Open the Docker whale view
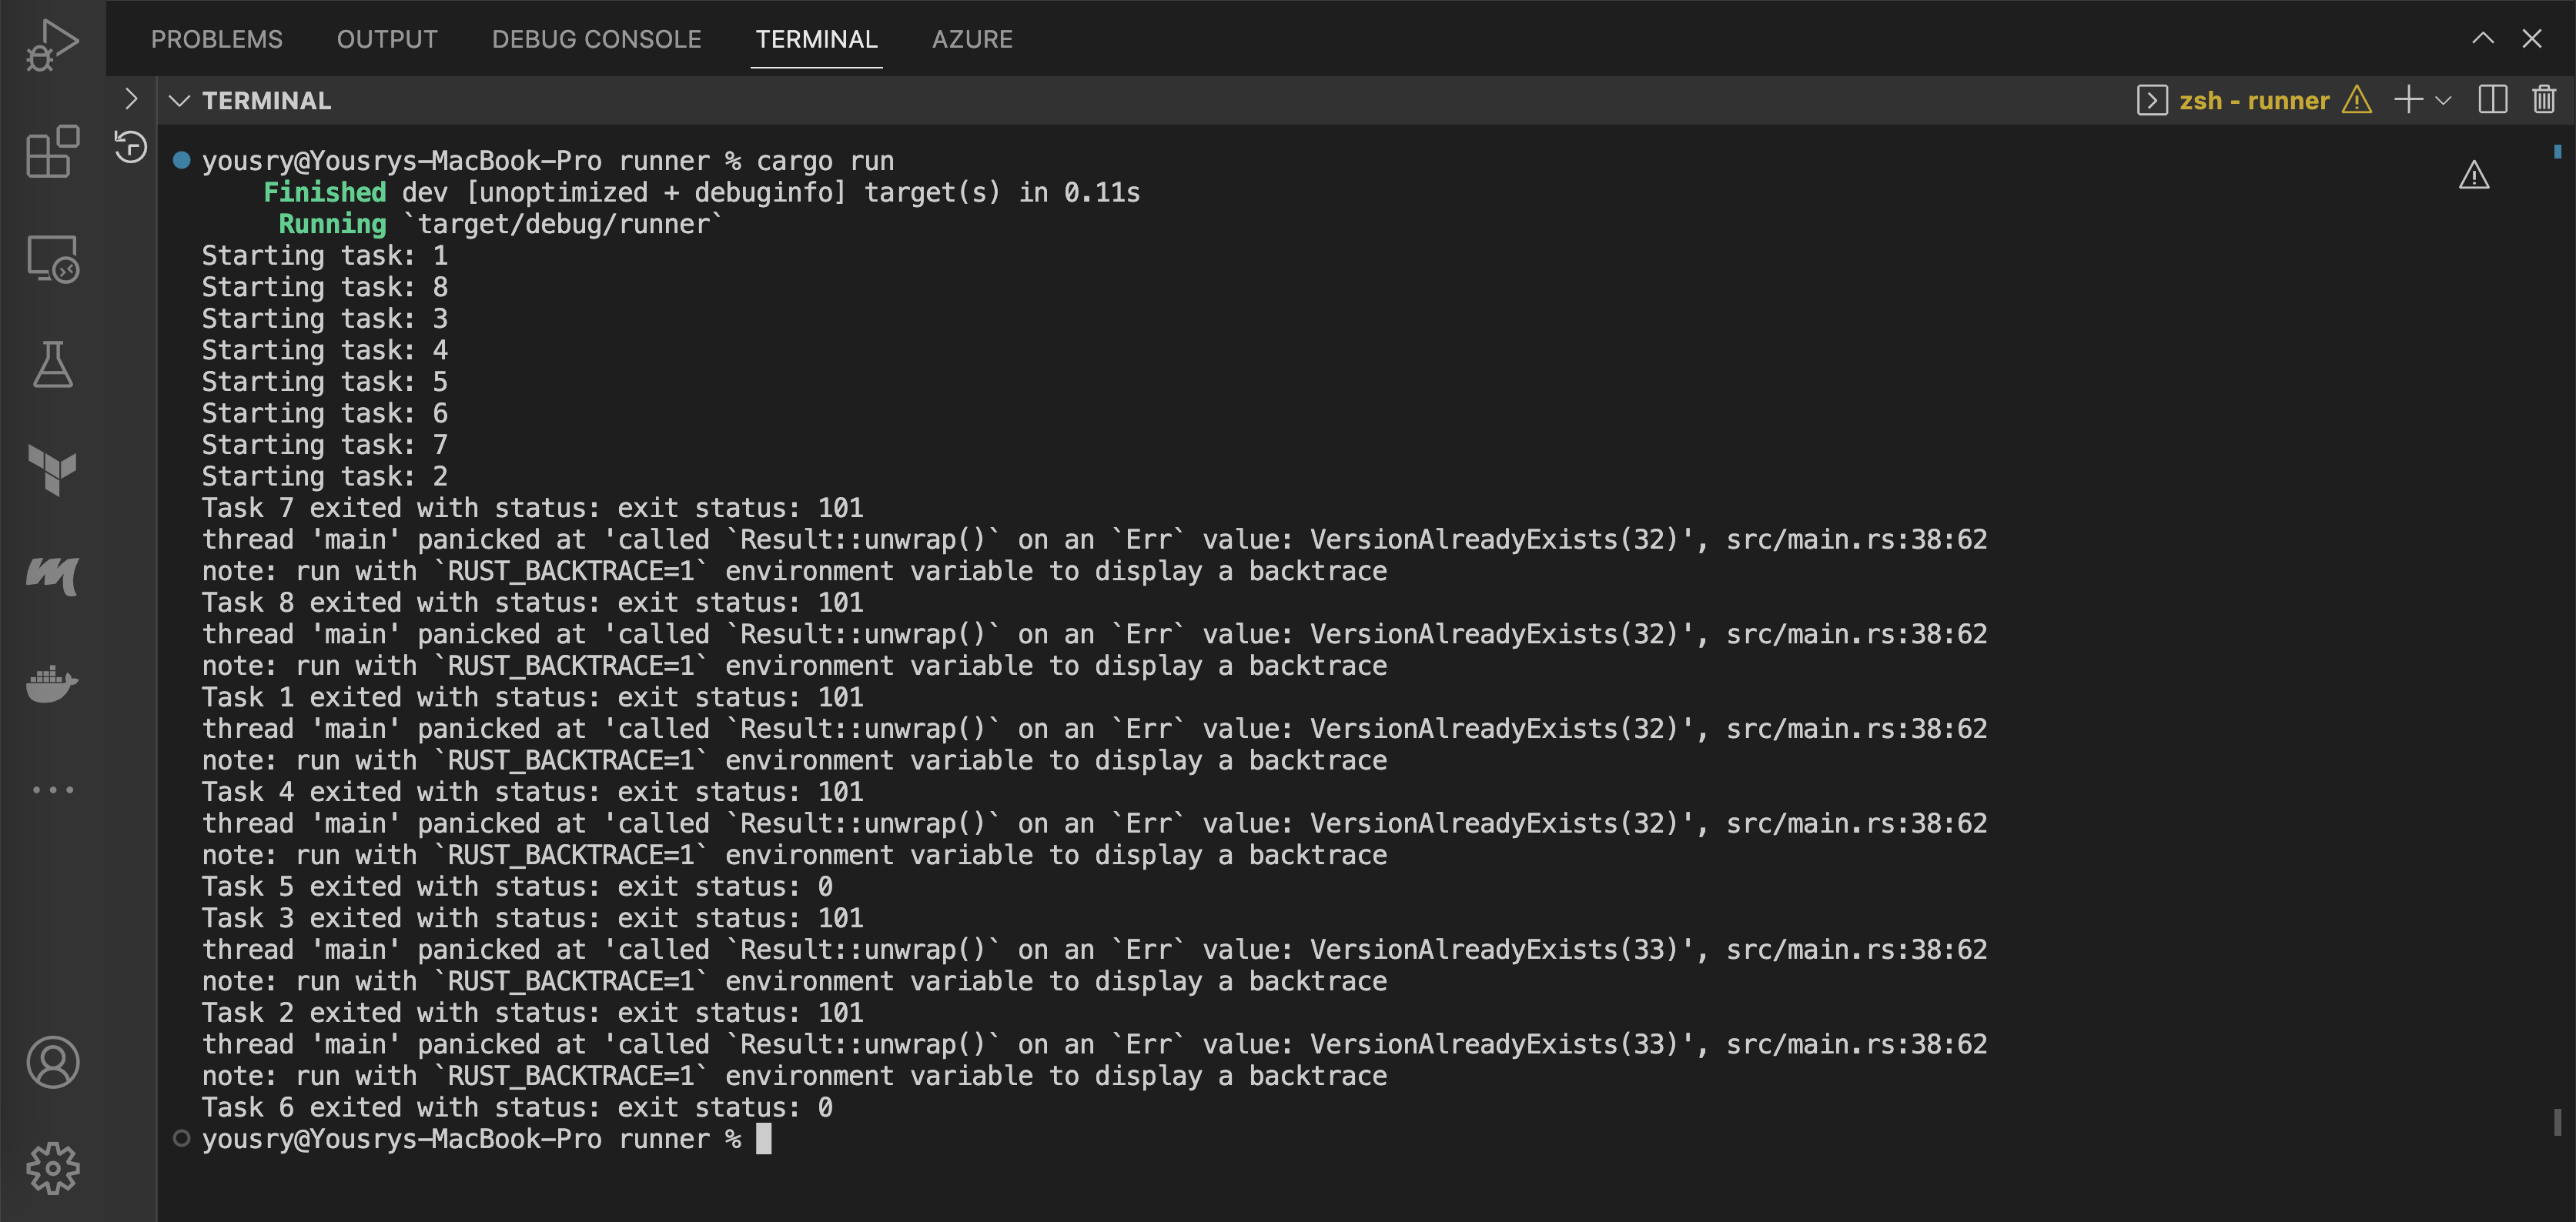Screen dimensions: 2576x1222 [x=52, y=683]
